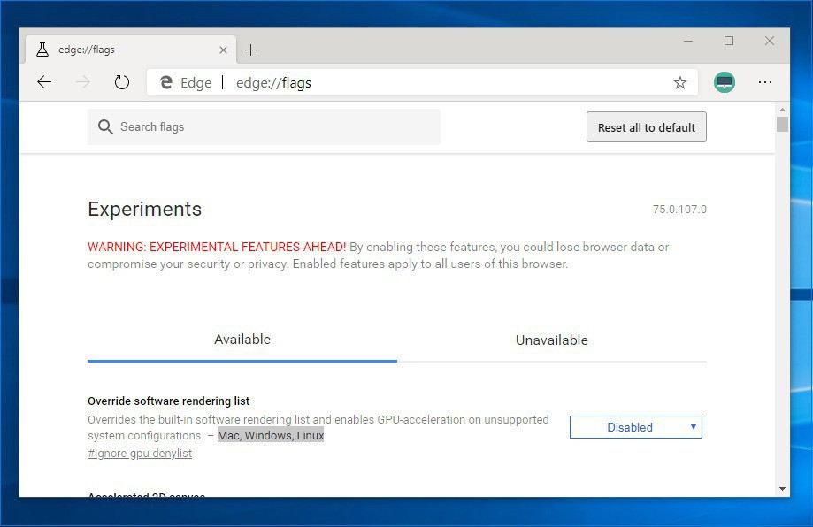Screen dimensions: 813x527
Task: Click the red WARNING: EXPERIMENTAL FEATURES AHEAD text
Action: pos(217,248)
